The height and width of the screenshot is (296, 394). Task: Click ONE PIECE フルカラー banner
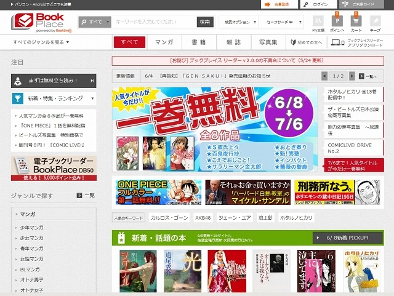(x=158, y=192)
